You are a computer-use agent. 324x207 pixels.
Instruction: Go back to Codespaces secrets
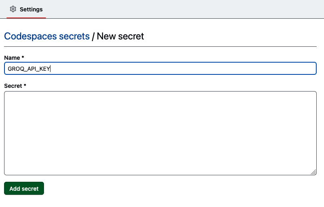click(47, 36)
